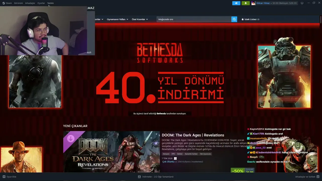
Task: Click the wishlist star icon
Action: coord(243,19)
